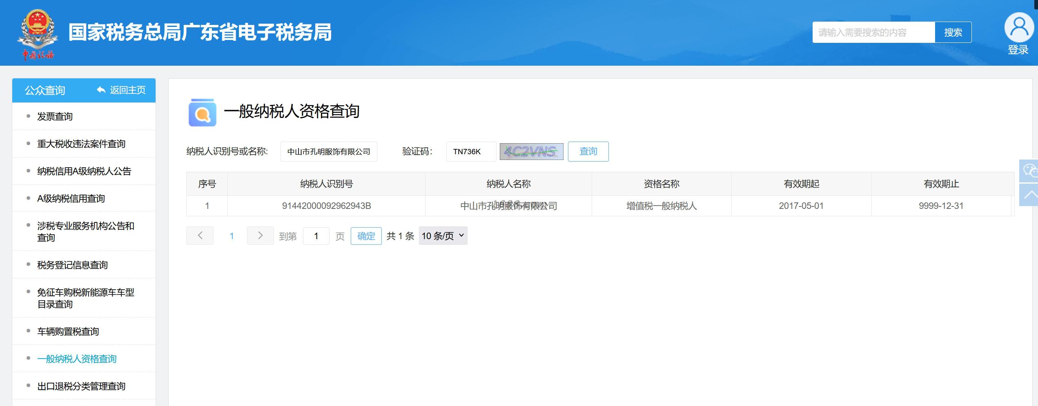
Task: Click the 查询 button
Action: [588, 151]
